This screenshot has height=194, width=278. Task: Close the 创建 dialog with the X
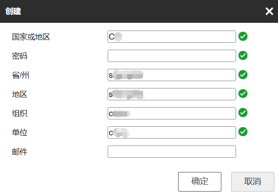coord(269,11)
